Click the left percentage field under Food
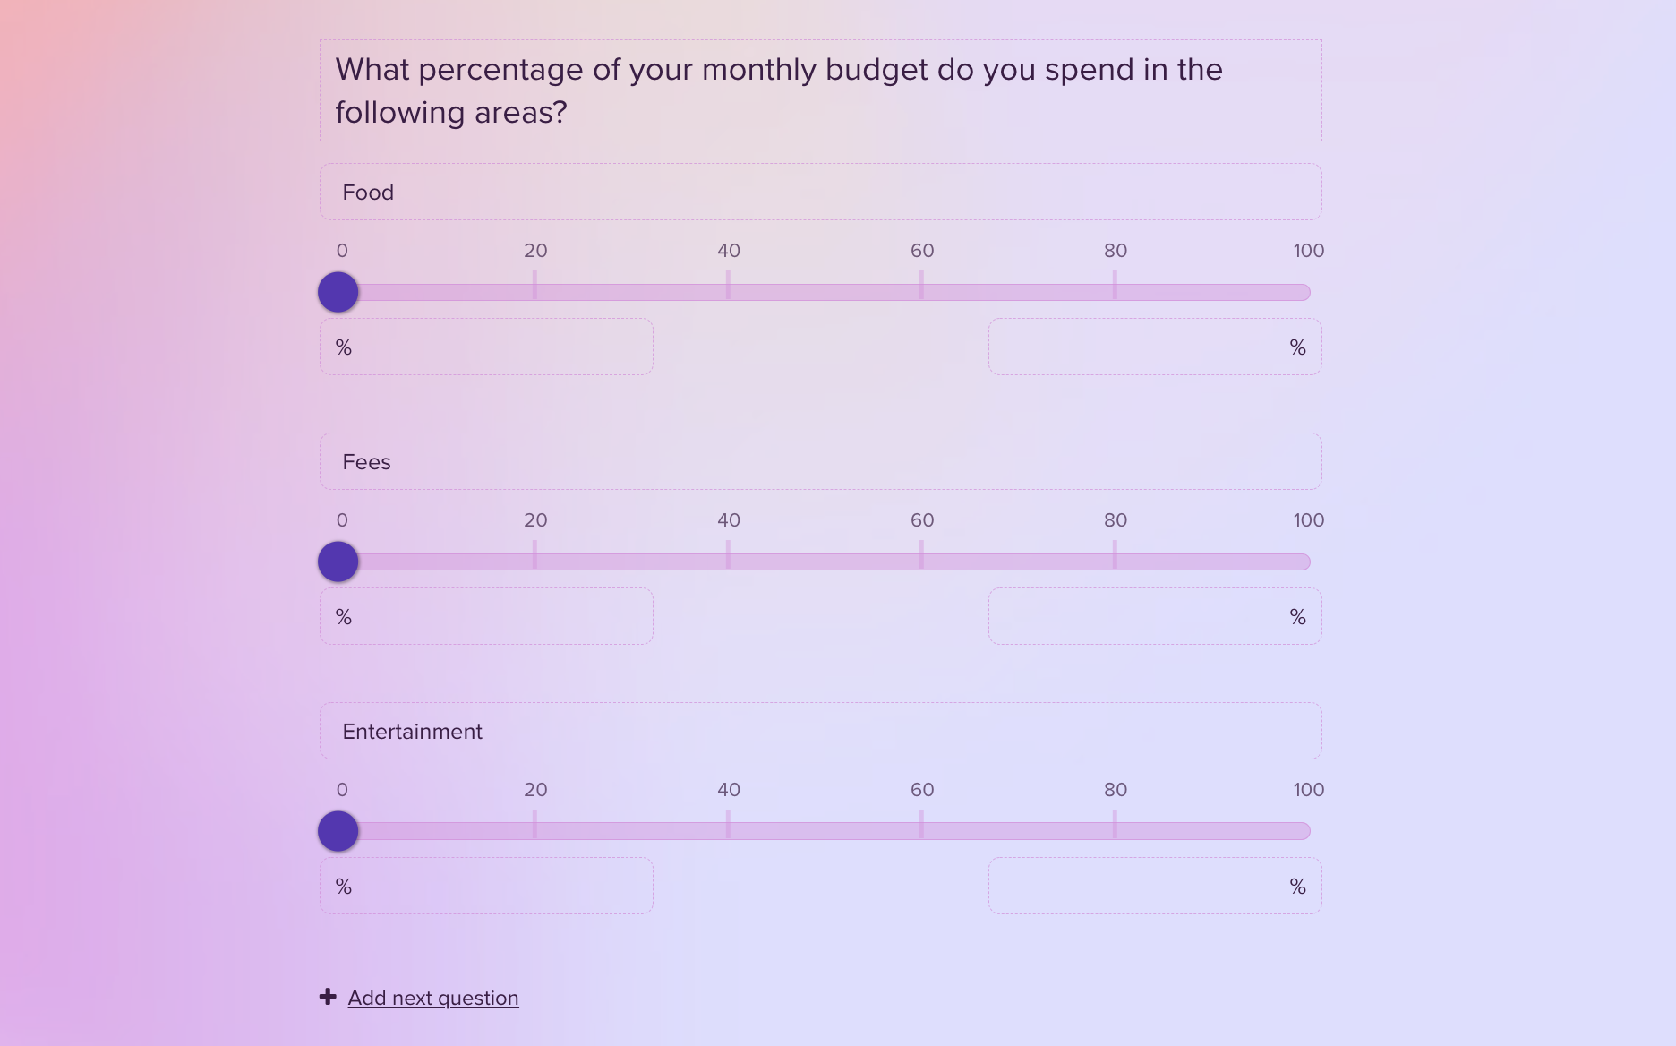 point(486,347)
